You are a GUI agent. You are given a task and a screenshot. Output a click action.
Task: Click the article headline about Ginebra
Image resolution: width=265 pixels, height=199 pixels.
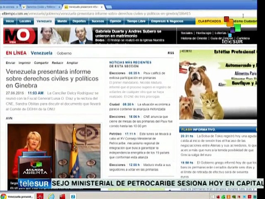pyautogui.click(x=52, y=78)
